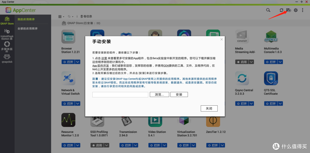Open grid view mode dropdown
This screenshot has width=310, height=153.
pyautogui.click(x=61, y=17)
